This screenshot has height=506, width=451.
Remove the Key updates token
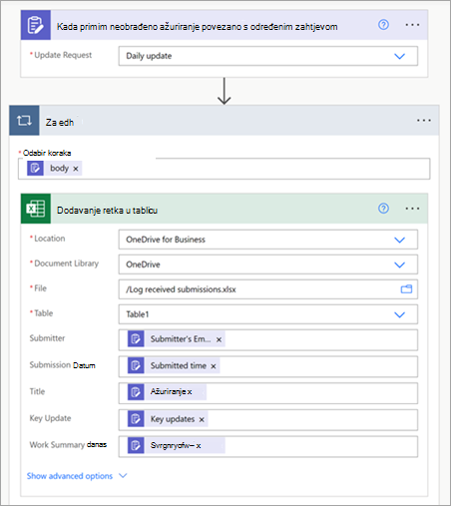(202, 419)
